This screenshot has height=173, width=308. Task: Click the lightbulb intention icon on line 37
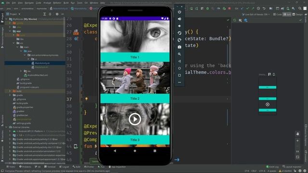(x=87, y=99)
